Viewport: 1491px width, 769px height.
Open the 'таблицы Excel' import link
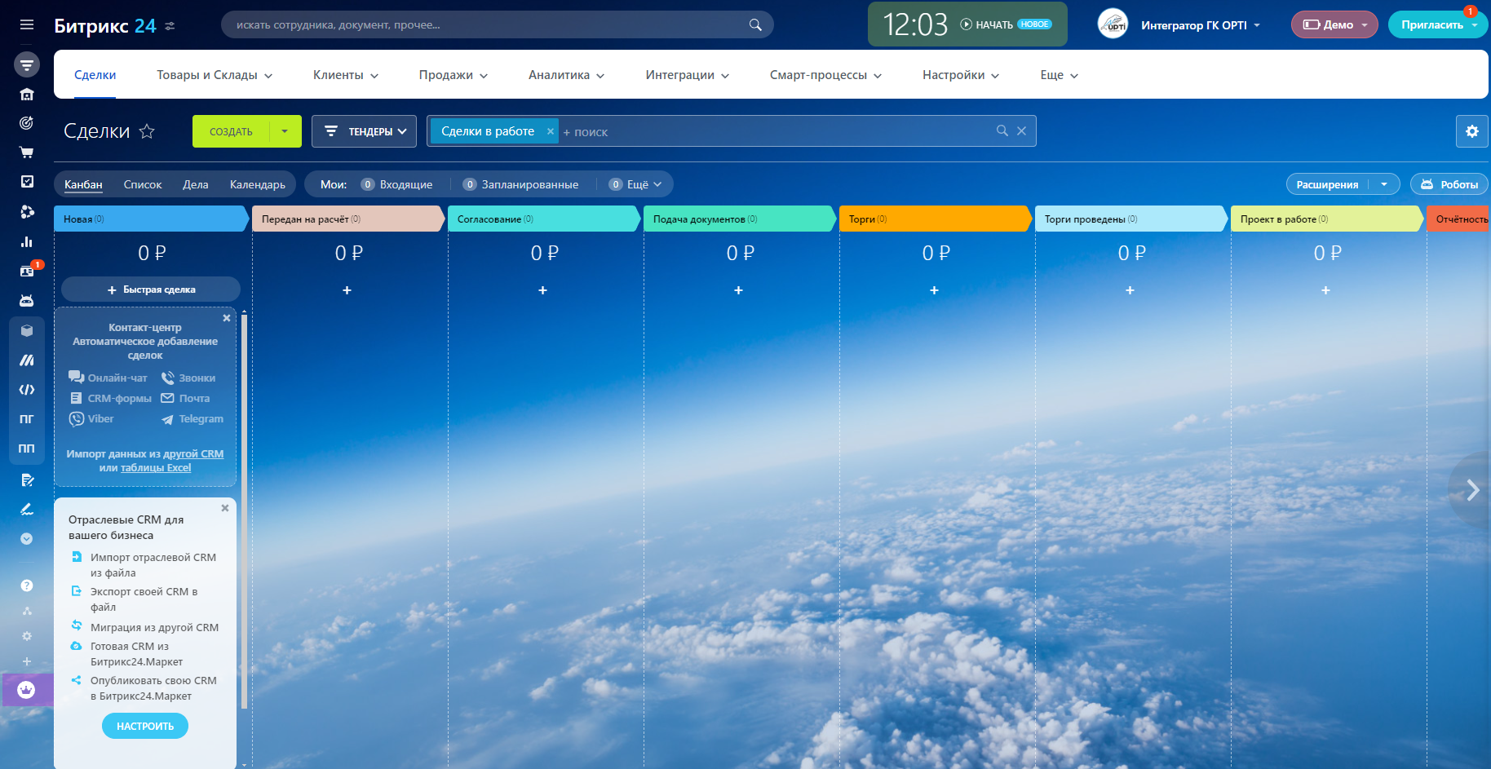click(156, 467)
